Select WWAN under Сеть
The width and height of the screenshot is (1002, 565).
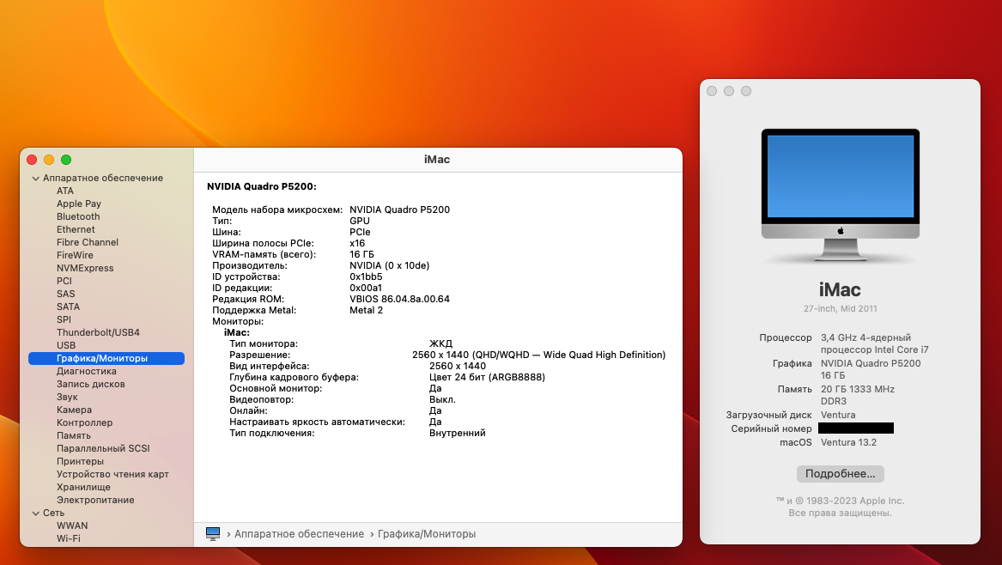[x=72, y=526]
